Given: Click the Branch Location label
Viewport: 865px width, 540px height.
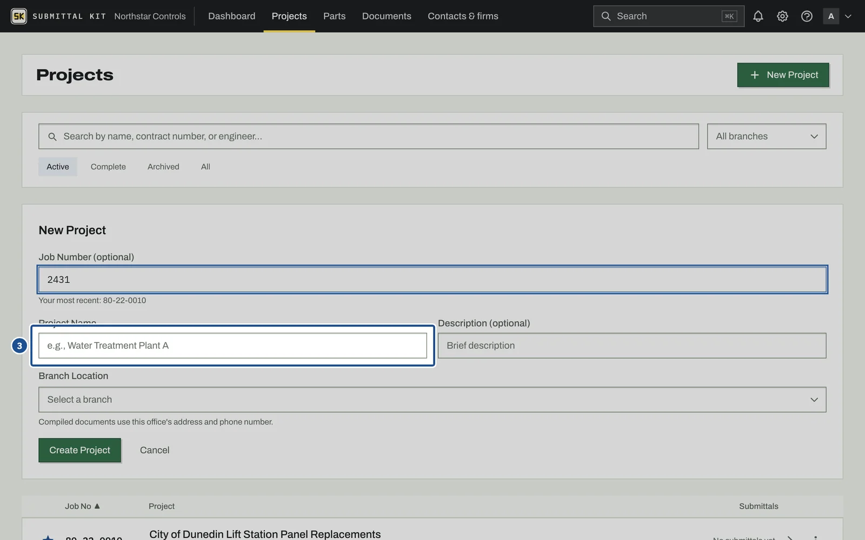Looking at the screenshot, I should pyautogui.click(x=73, y=376).
